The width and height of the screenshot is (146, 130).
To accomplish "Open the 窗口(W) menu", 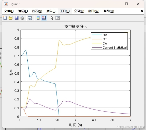I will click(94, 11).
